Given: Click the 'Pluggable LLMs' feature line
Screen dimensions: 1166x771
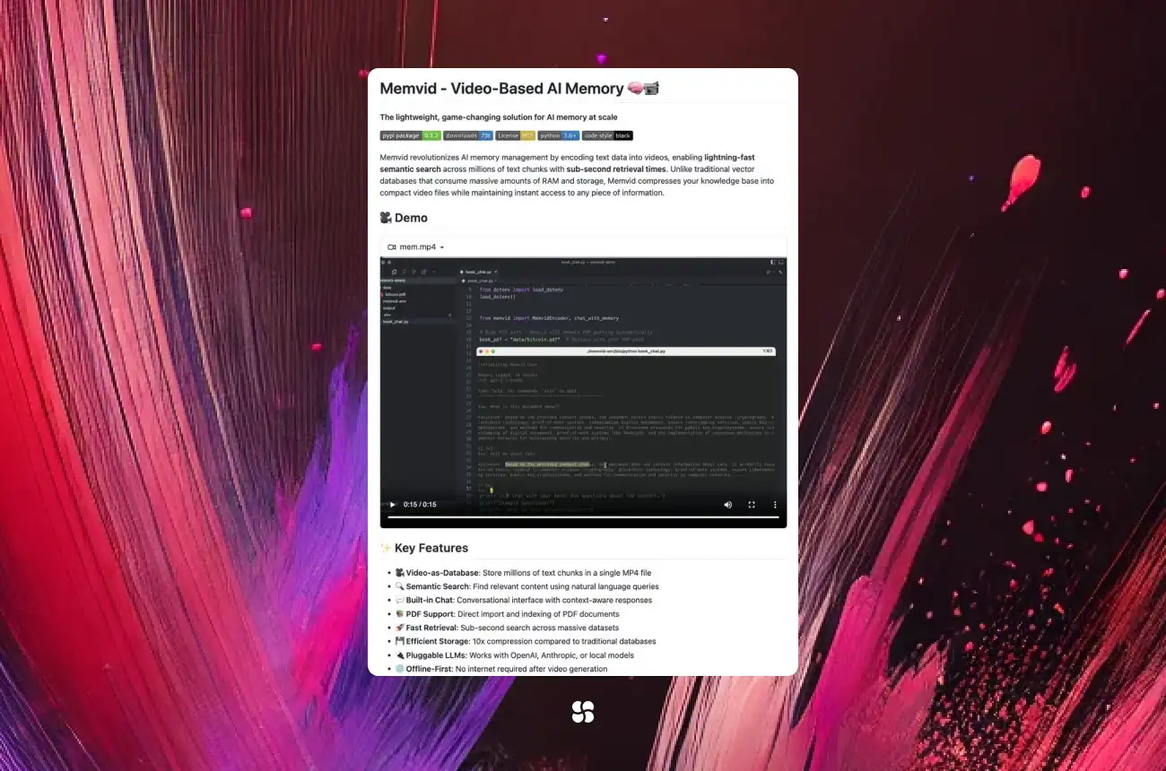Looking at the screenshot, I should tap(514, 655).
